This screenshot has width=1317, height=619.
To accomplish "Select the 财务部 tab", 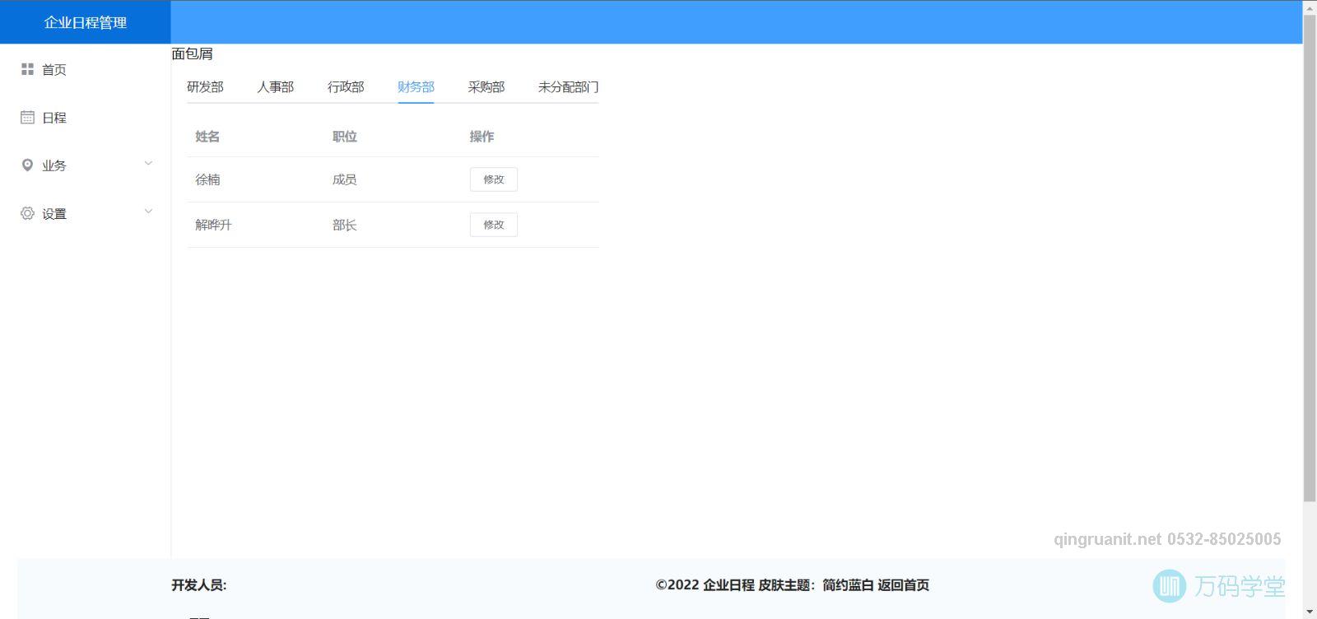I will click(x=416, y=86).
